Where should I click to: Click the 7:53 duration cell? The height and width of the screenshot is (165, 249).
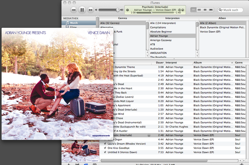[161, 152]
